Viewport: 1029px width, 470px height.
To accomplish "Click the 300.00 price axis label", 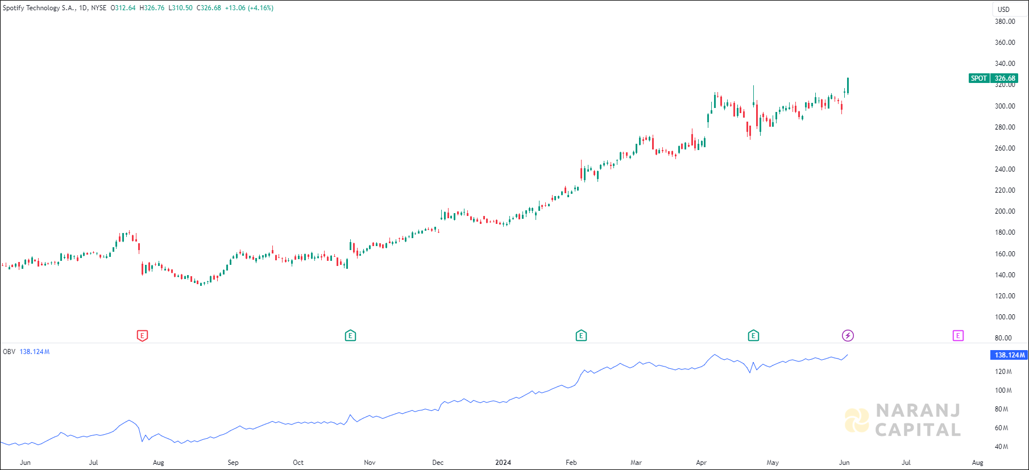I will click(x=1005, y=106).
